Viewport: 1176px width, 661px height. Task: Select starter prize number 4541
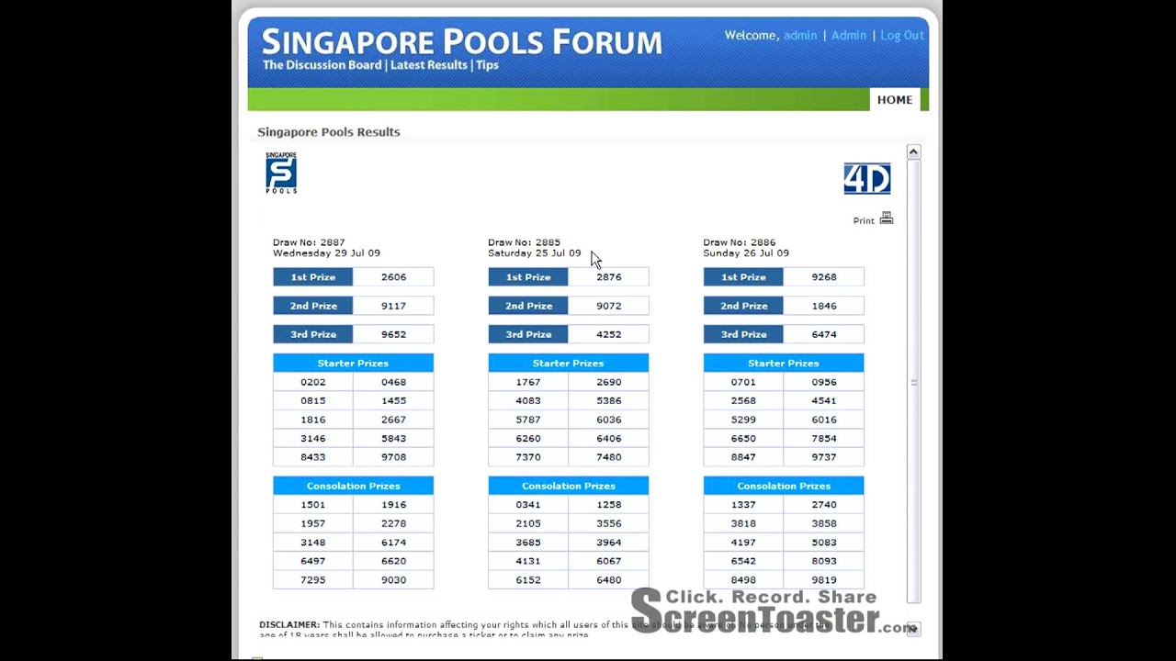pos(823,401)
